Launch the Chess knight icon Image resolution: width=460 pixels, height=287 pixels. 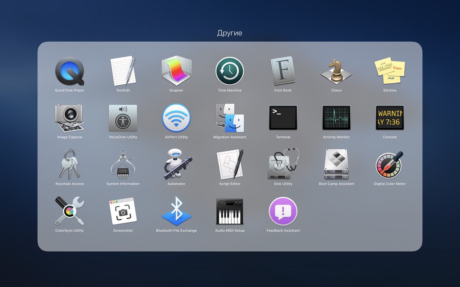[336, 71]
